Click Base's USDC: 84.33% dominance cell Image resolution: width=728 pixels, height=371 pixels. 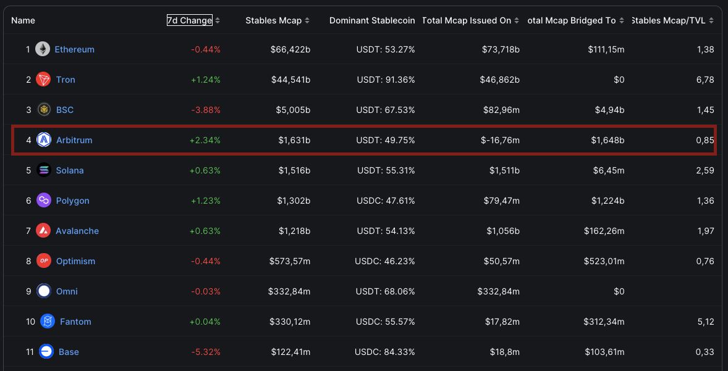[x=385, y=351]
